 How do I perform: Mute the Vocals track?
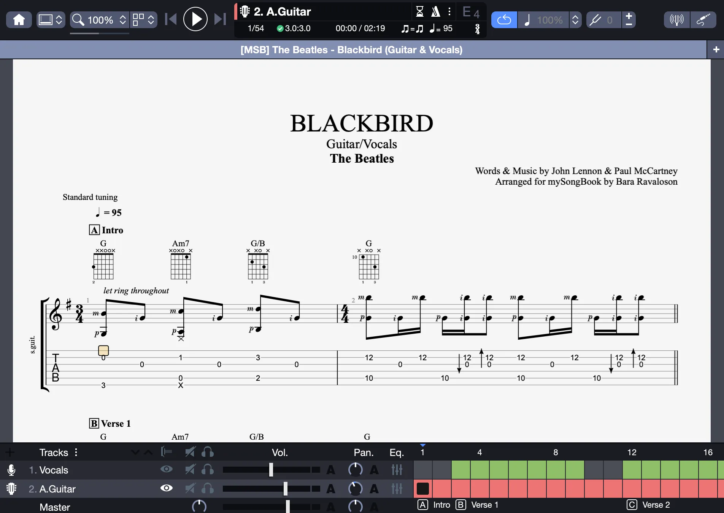(190, 470)
